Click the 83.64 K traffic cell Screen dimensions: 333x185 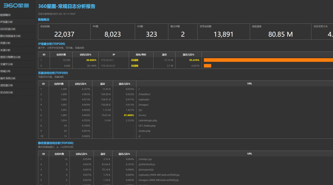pyautogui.click(x=106, y=164)
